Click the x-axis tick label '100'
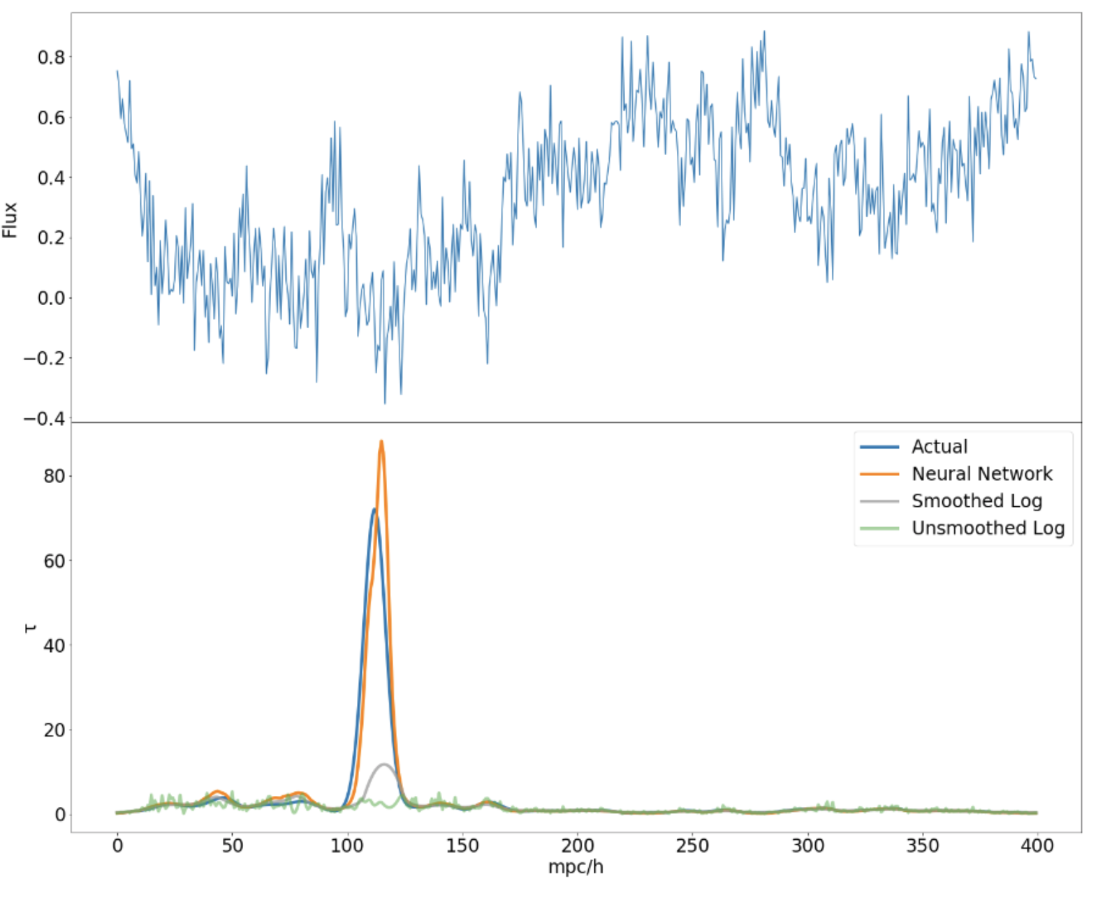The width and height of the screenshot is (1112, 902). click(x=347, y=846)
